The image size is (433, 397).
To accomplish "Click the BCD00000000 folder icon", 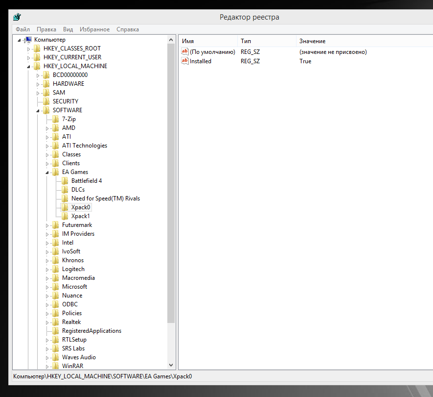I will click(x=46, y=75).
